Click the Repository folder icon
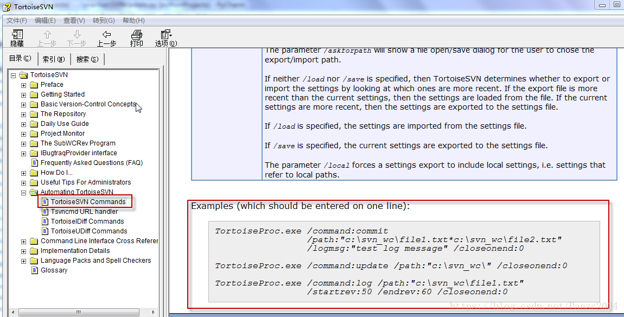 point(34,114)
